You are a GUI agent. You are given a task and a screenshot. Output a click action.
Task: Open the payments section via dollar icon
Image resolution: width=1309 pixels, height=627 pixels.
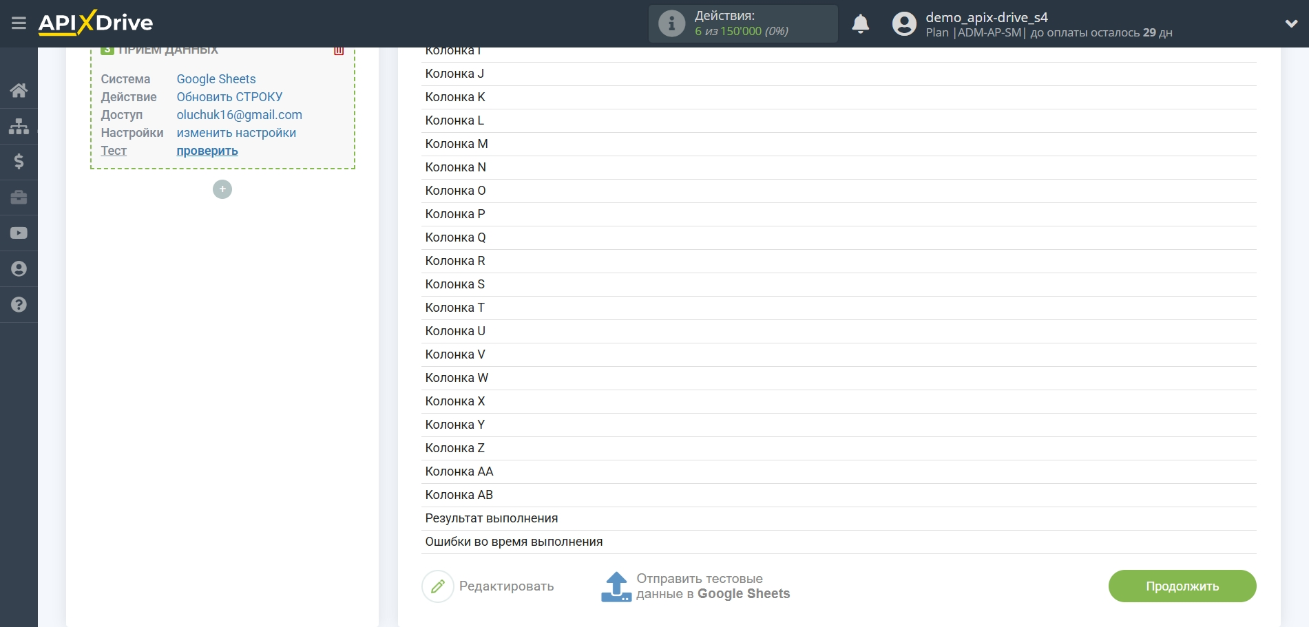[19, 162]
